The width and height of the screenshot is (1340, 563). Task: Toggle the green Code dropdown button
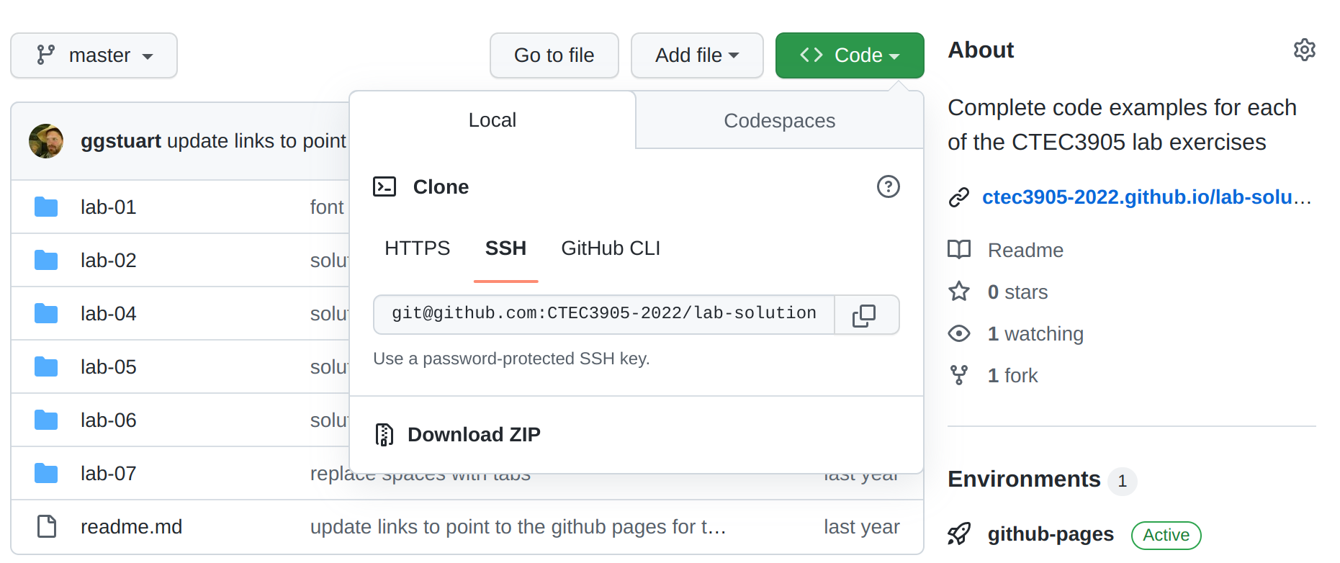click(x=850, y=55)
